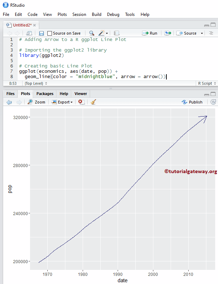This screenshot has height=284, width=218.
Task: Switch to the Help pane tab
Action: (x=64, y=94)
